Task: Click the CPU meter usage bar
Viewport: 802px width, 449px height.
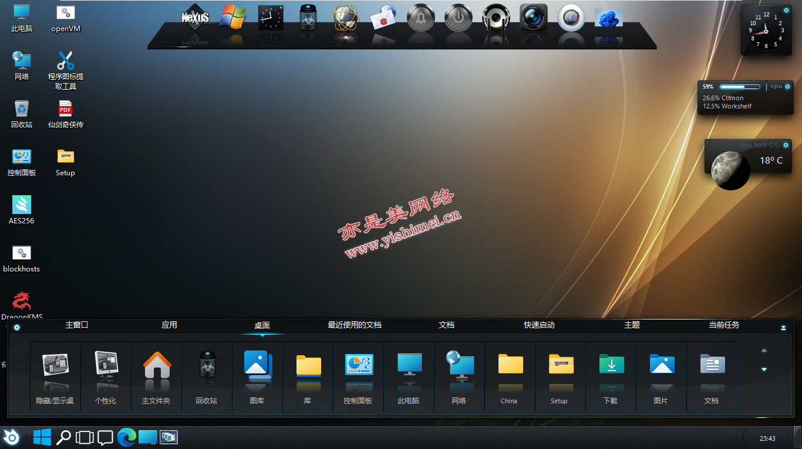Action: point(740,87)
